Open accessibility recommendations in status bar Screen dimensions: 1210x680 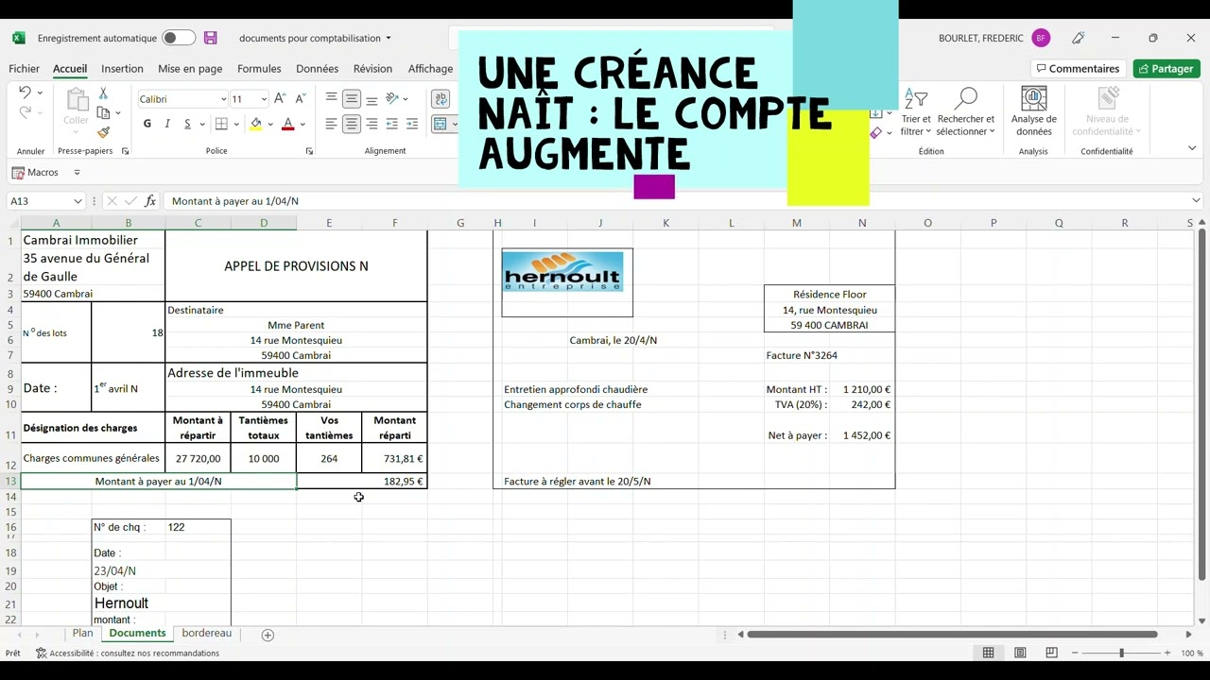(127, 654)
